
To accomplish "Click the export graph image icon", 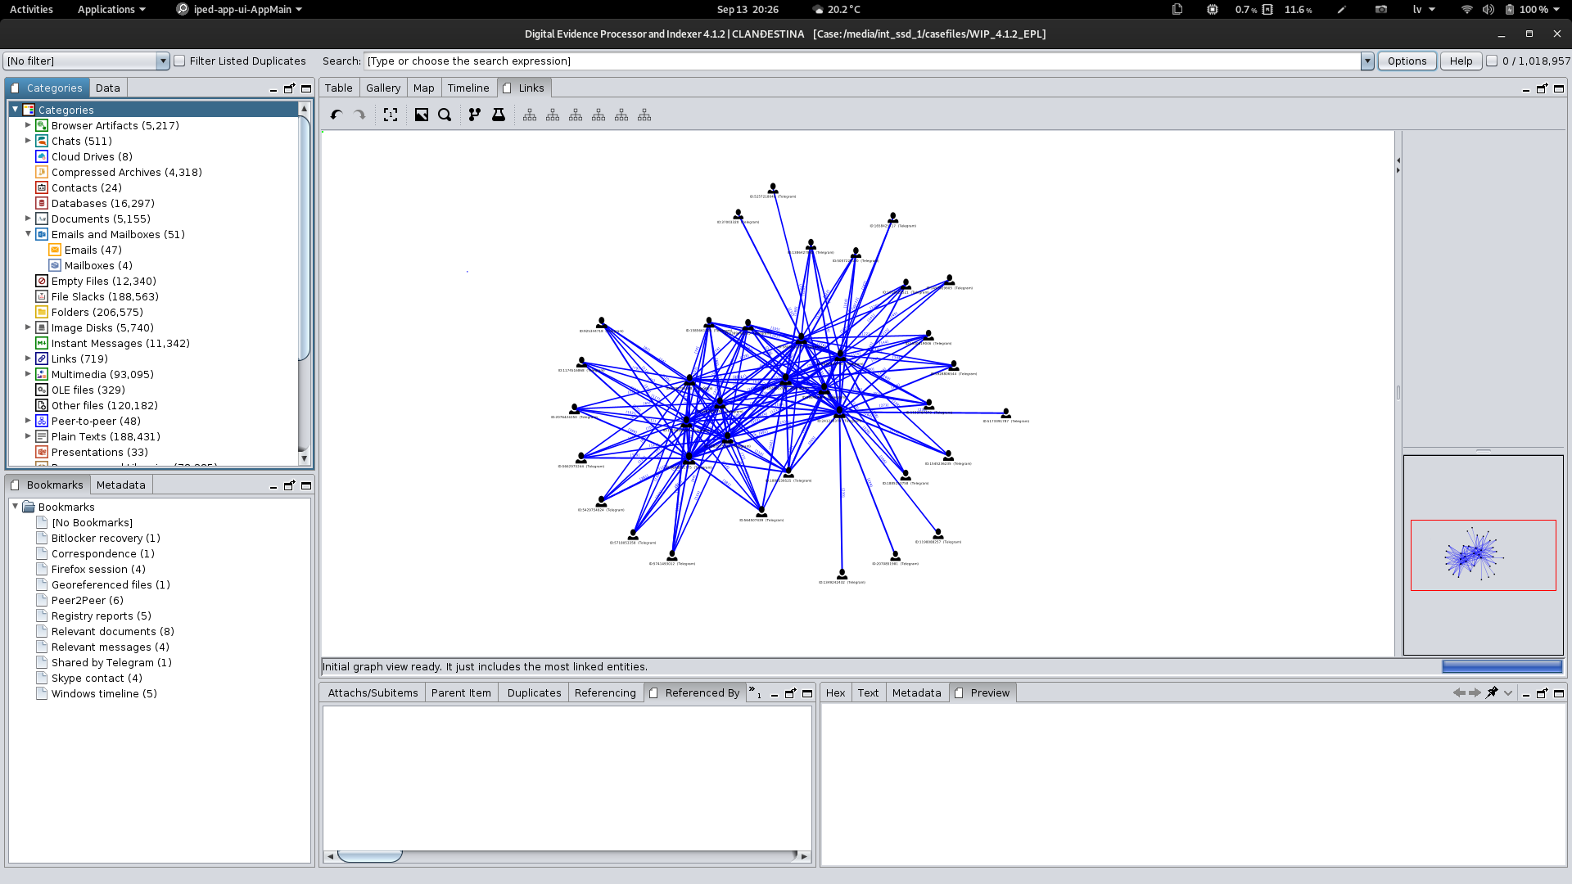I will pyautogui.click(x=422, y=115).
